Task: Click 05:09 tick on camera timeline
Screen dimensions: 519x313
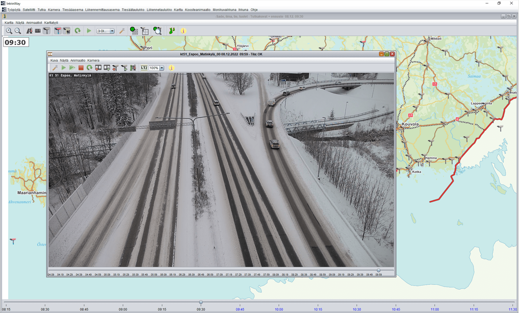Action: 107,275
